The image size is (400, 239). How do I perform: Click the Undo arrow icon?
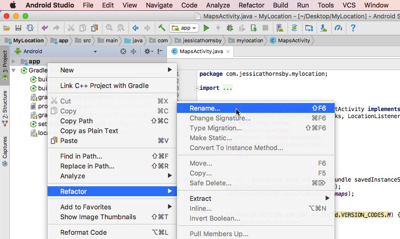point(45,28)
